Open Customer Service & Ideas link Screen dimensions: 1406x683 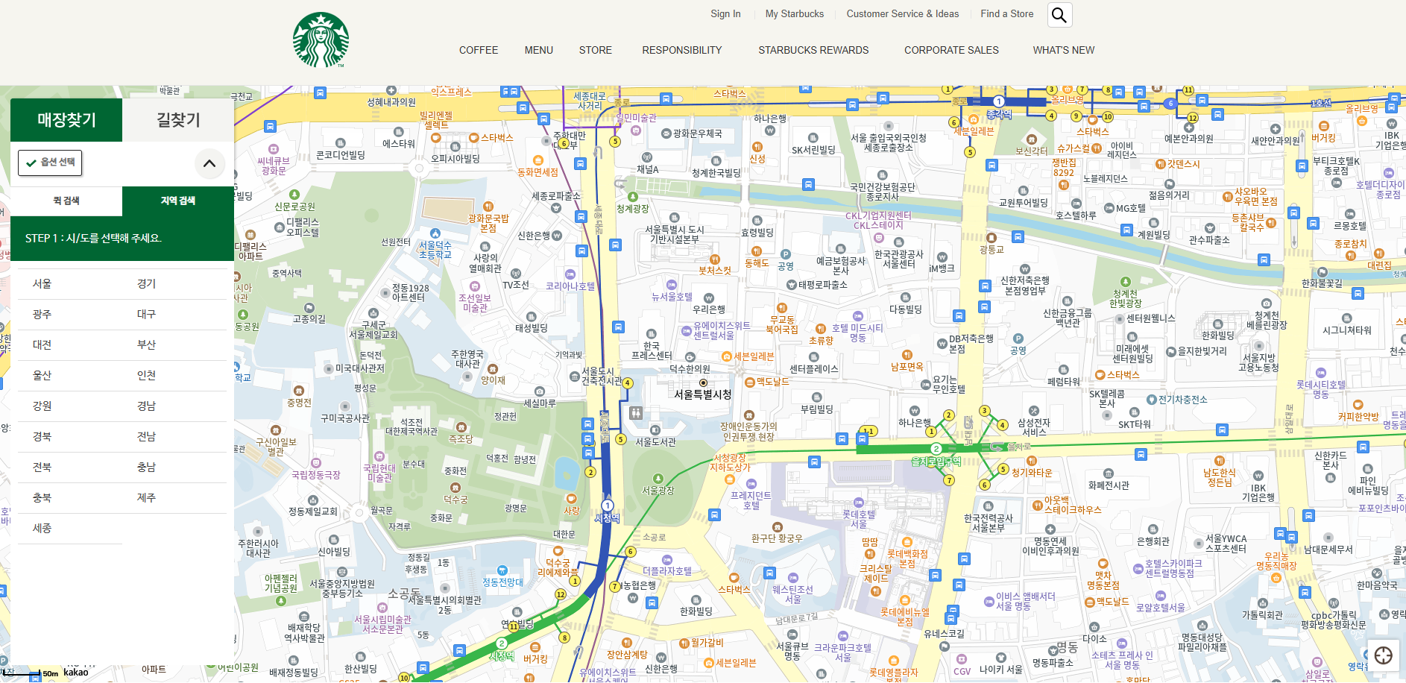pyautogui.click(x=903, y=13)
